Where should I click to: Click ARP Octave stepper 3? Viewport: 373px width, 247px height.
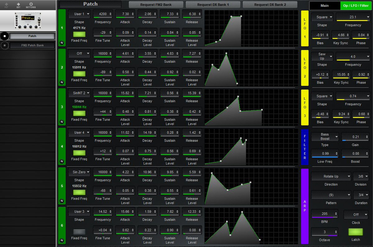pyautogui.click(x=325, y=232)
